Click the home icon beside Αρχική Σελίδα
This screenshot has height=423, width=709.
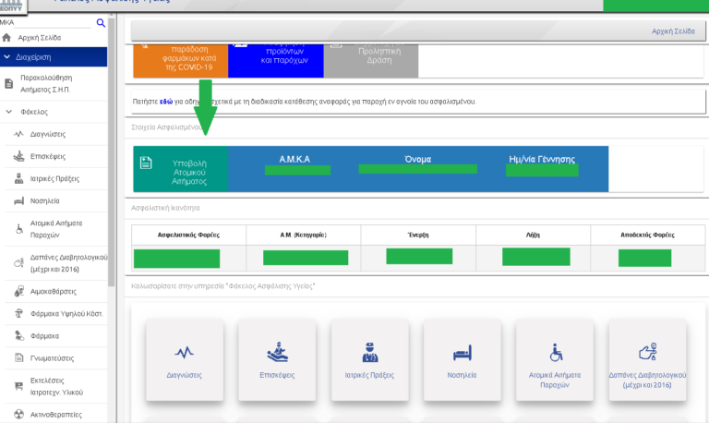tap(7, 38)
